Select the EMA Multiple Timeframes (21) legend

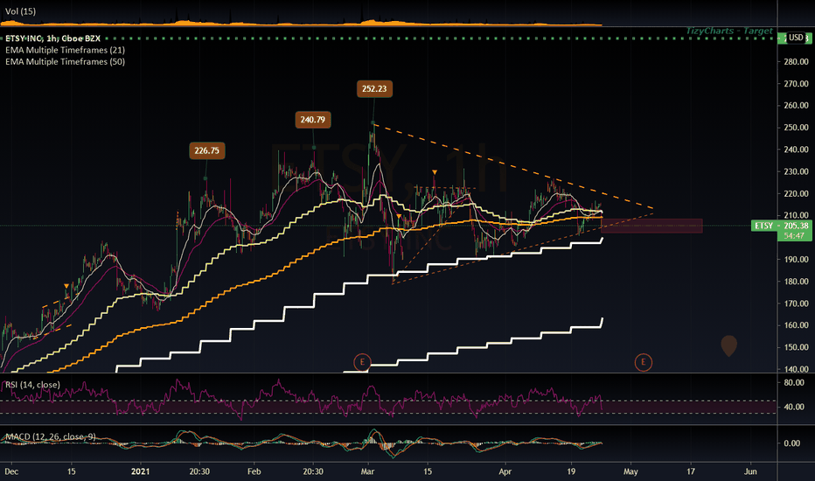click(65, 50)
